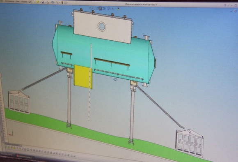Click the Save floppy disk icon
The image size is (238, 162).
click(43, 2)
